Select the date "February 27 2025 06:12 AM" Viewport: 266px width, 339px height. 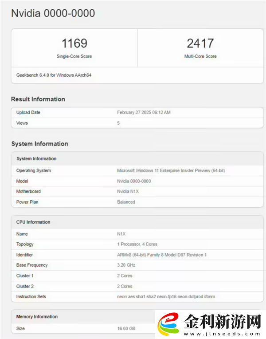(x=144, y=112)
